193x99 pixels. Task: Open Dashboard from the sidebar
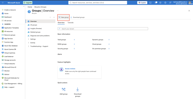tap(7, 17)
